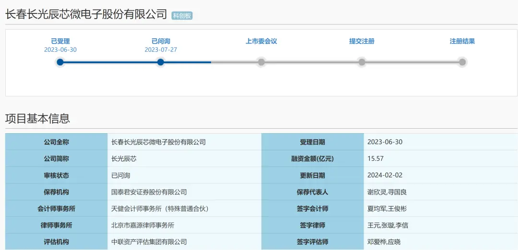Click the date 2023-07-27 under 已问询

[x=161, y=50]
